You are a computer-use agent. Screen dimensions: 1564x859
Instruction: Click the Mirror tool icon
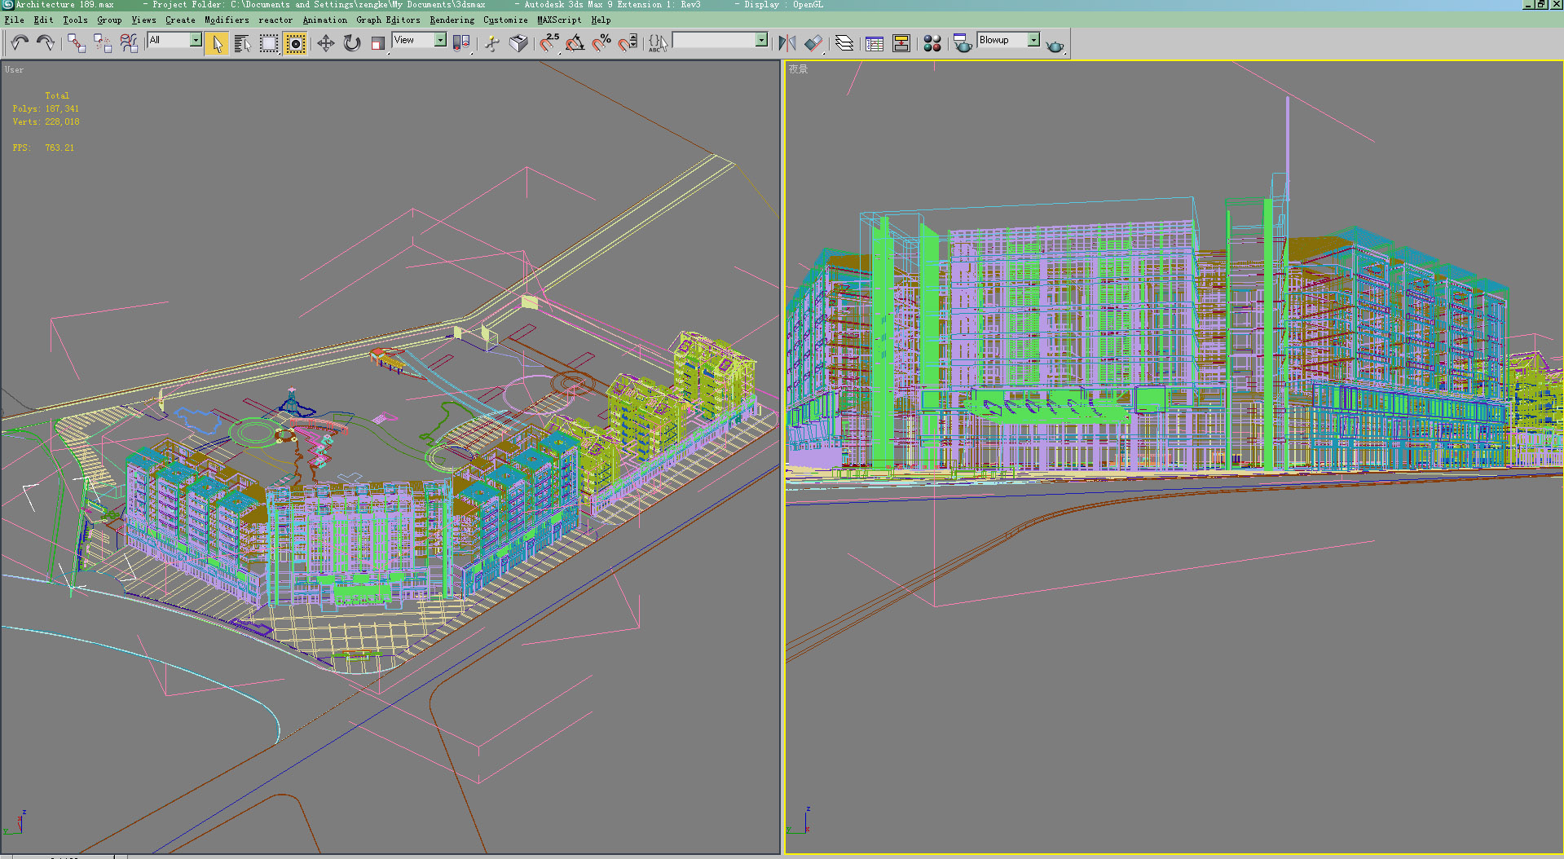[787, 43]
